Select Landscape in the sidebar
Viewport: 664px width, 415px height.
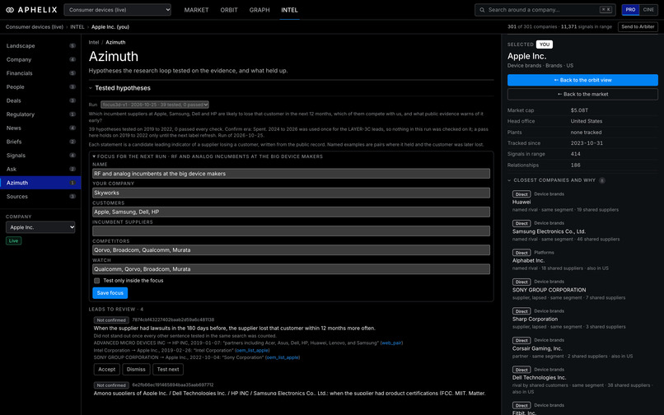(x=40, y=46)
